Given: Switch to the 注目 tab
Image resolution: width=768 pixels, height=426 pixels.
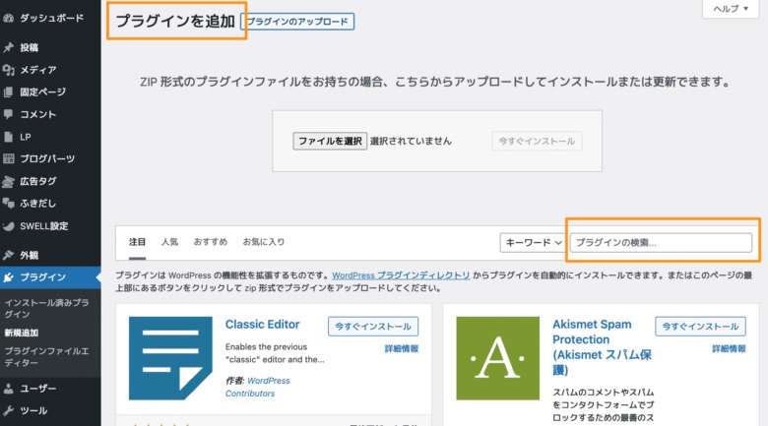Looking at the screenshot, I should click(x=137, y=242).
